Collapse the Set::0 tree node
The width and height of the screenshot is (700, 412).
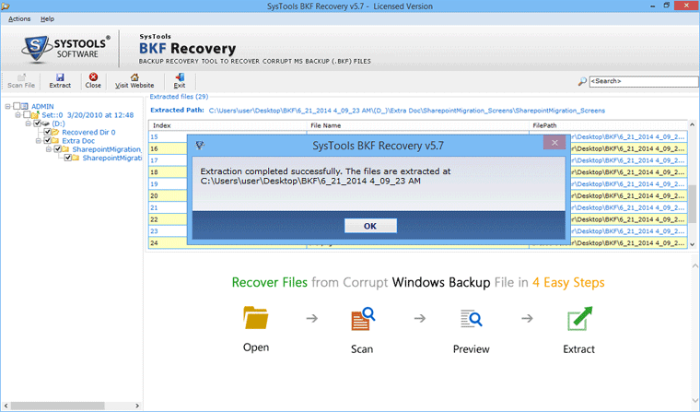[17, 115]
